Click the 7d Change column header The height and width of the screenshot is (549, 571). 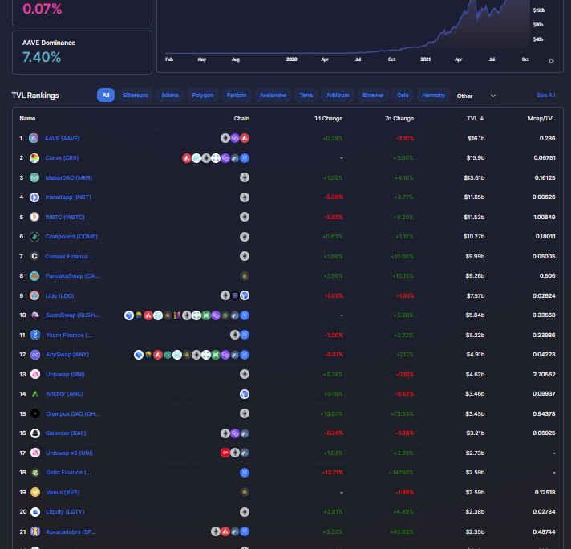tap(399, 118)
